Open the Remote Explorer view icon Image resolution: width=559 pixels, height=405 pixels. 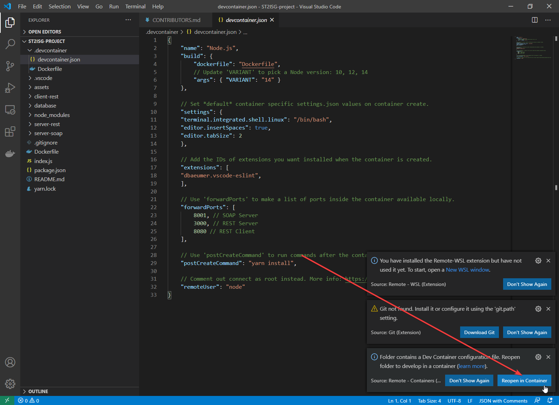tap(10, 110)
